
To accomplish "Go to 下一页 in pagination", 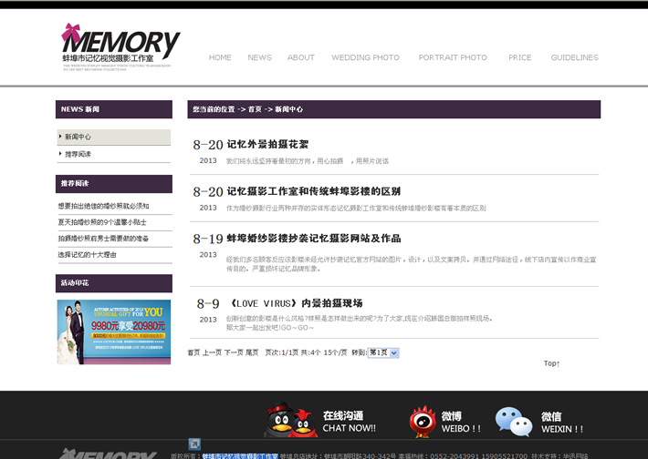I will pos(234,352).
